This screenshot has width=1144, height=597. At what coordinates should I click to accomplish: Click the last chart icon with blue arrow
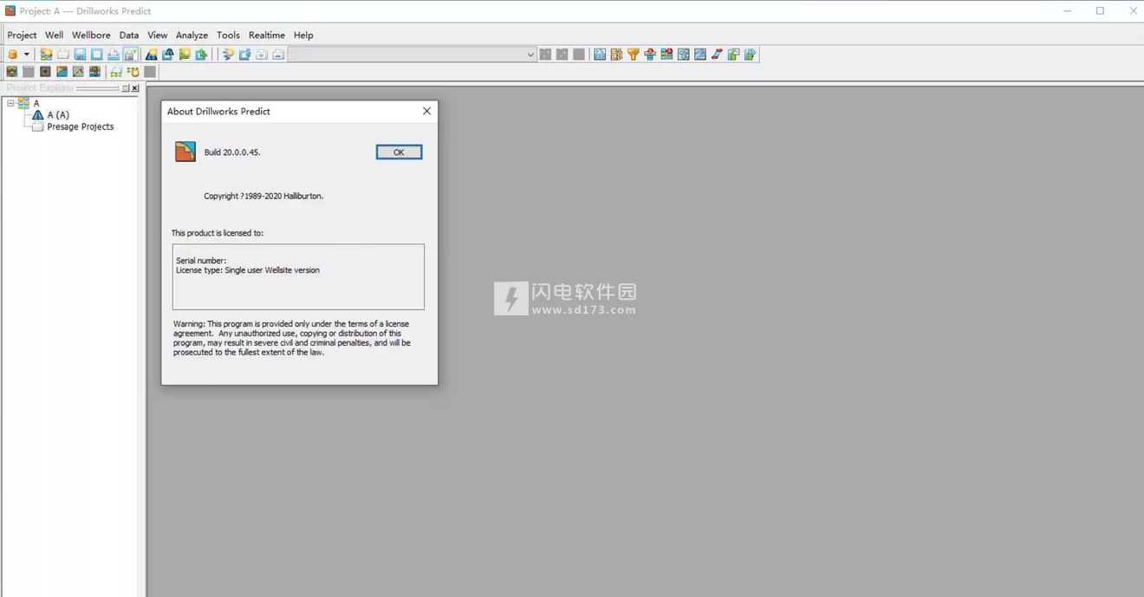pyautogui.click(x=751, y=55)
